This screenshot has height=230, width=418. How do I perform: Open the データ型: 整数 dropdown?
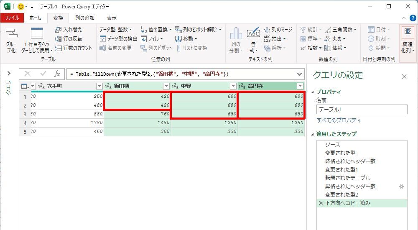(x=116, y=30)
